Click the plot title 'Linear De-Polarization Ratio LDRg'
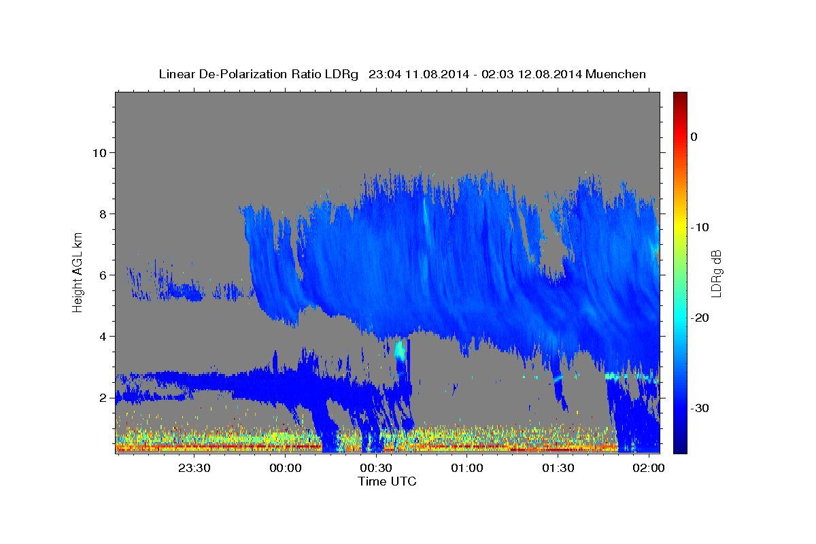 click(258, 74)
